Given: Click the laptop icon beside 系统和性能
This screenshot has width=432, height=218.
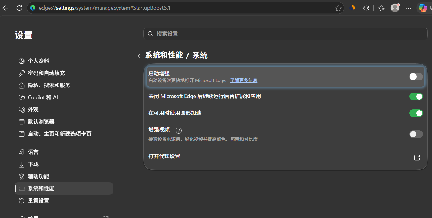Looking at the screenshot, I should point(22,189).
